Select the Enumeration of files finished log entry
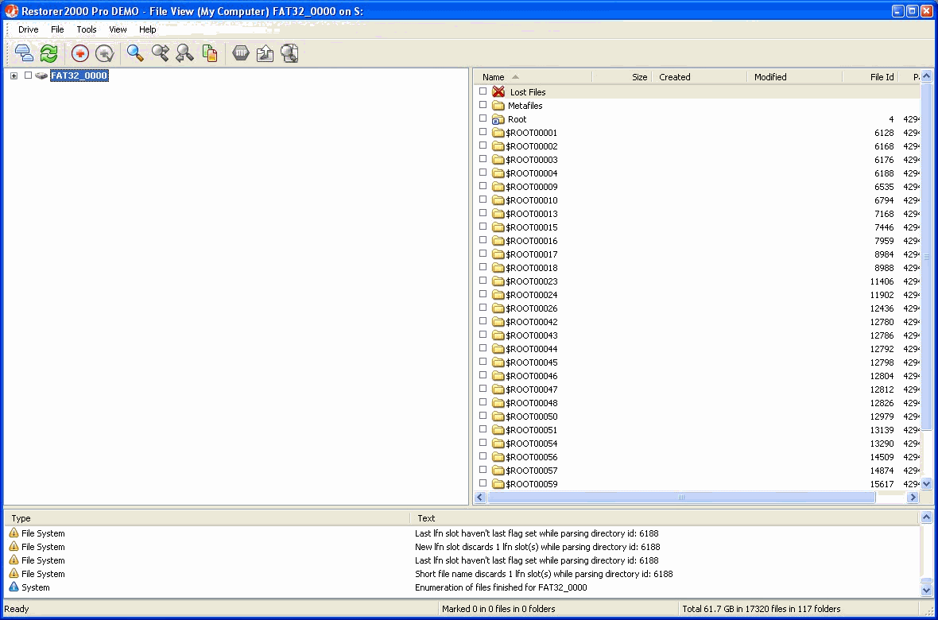 click(x=462, y=587)
